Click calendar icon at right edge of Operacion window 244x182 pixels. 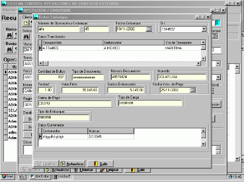click(215, 36)
